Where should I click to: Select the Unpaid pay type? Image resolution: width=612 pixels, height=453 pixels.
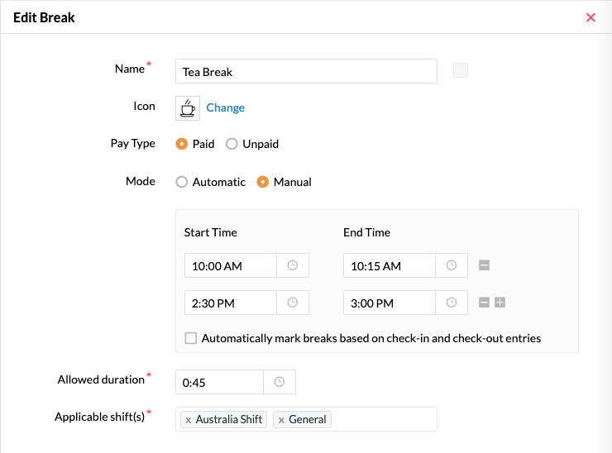coord(232,144)
